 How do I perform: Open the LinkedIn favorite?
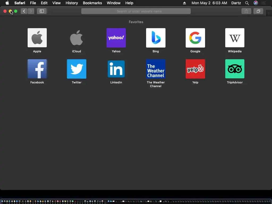[116, 69]
